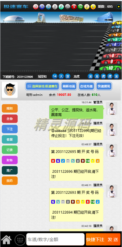This screenshot has height=247, width=122.
Task: Select the 客服 customer service item
Action: [x=10, y=139]
